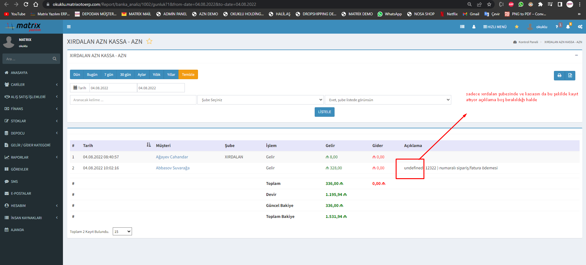586x265 pixels.
Task: Toggle the hamburger sidebar menu icon
Action: tap(69, 27)
